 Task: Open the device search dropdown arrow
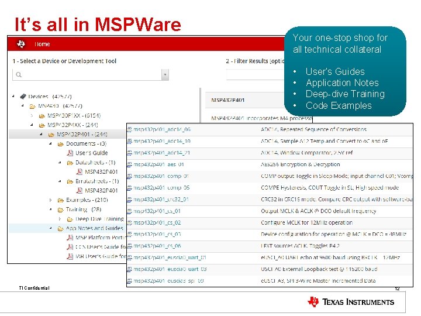(x=165, y=75)
